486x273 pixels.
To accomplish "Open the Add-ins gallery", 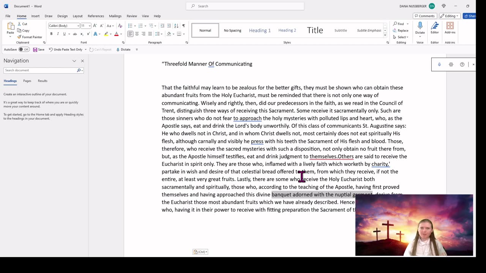I will pos(450,28).
